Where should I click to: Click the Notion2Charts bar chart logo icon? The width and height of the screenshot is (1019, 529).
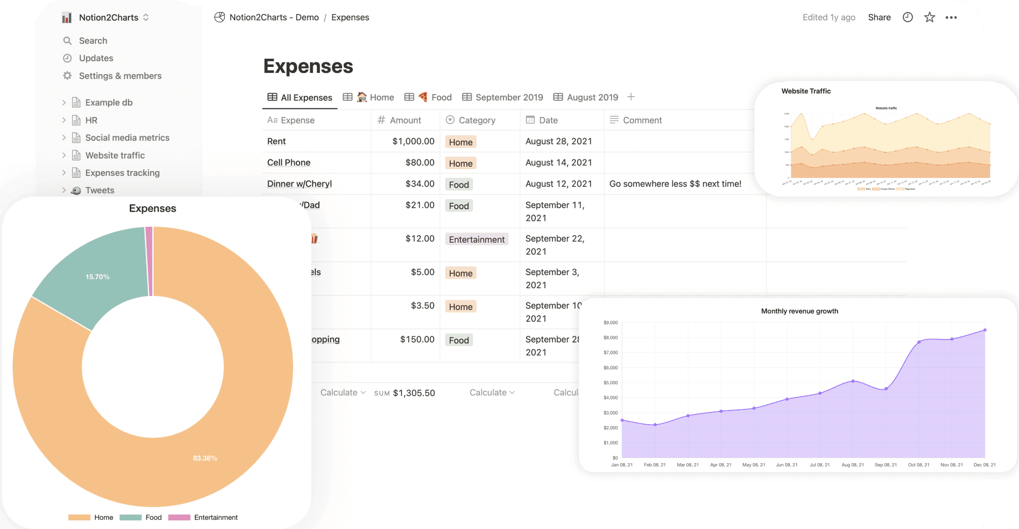point(66,18)
